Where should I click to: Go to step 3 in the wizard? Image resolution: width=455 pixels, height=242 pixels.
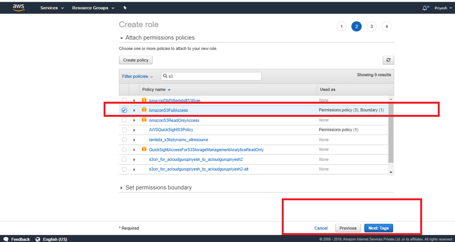coord(371,26)
